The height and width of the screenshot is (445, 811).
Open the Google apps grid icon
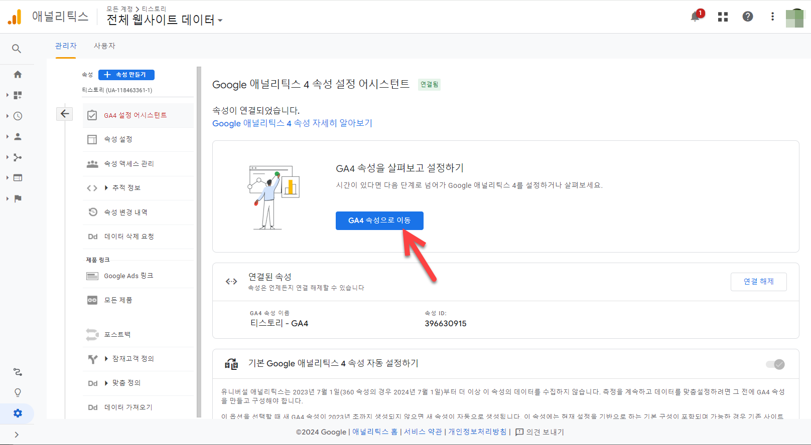click(723, 17)
